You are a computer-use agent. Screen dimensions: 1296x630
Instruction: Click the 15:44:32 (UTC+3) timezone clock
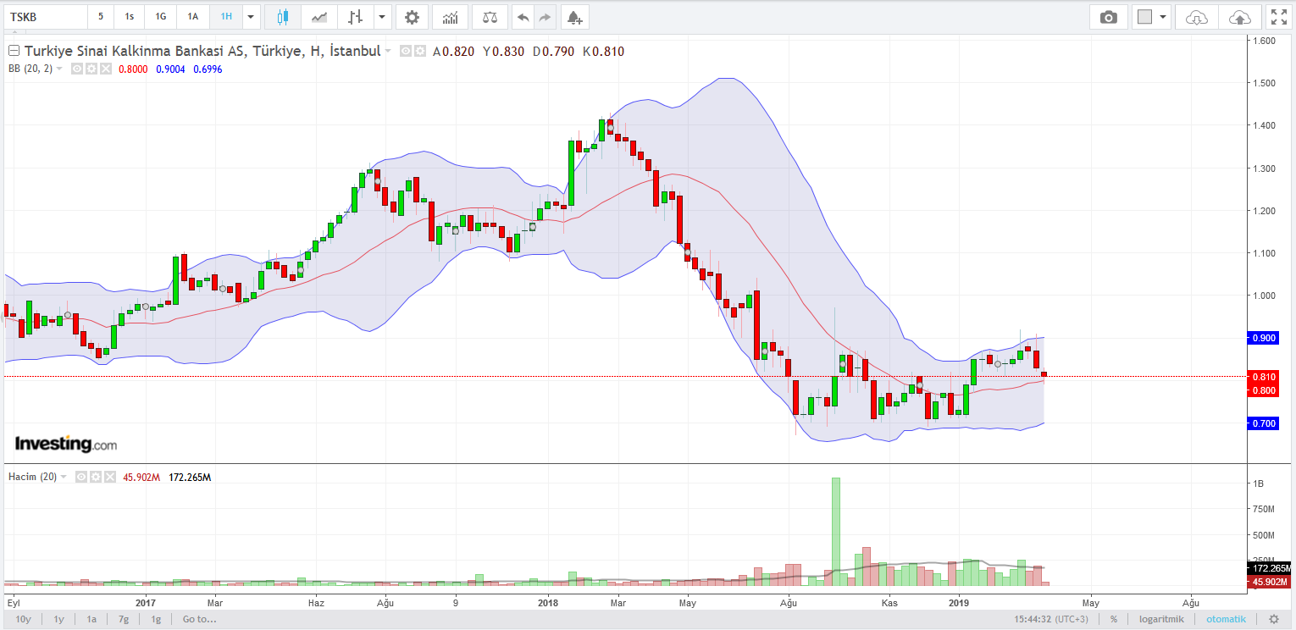tap(1051, 619)
